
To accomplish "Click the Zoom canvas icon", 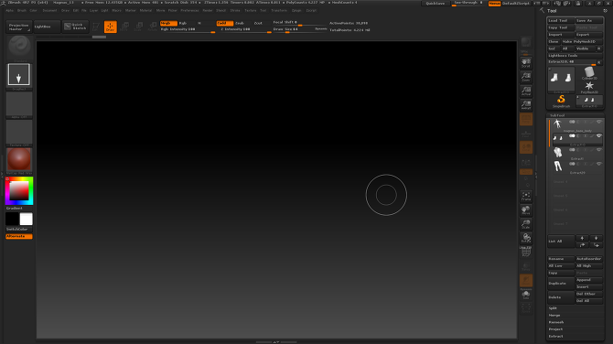I will pyautogui.click(x=526, y=77).
